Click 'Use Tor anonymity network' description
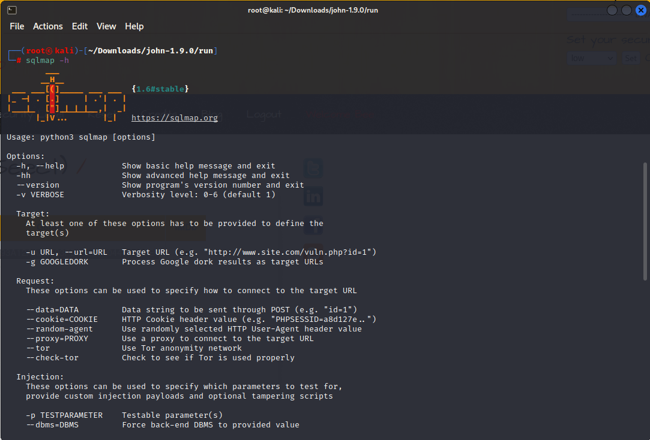 [x=182, y=348]
